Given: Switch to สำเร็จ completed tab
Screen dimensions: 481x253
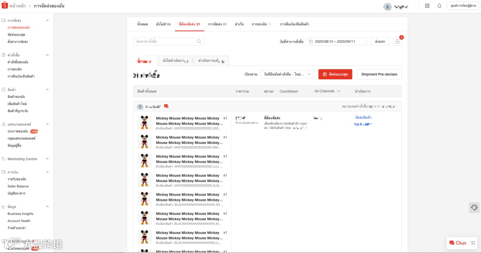Looking at the screenshot, I should pos(239,24).
